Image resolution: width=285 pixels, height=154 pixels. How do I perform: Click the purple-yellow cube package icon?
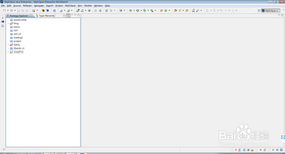pyautogui.click(x=43, y=10)
